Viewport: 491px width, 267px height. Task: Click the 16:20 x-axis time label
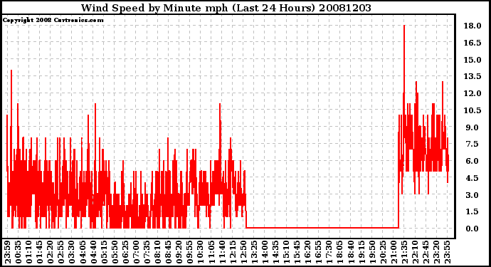pyautogui.click(x=307, y=252)
